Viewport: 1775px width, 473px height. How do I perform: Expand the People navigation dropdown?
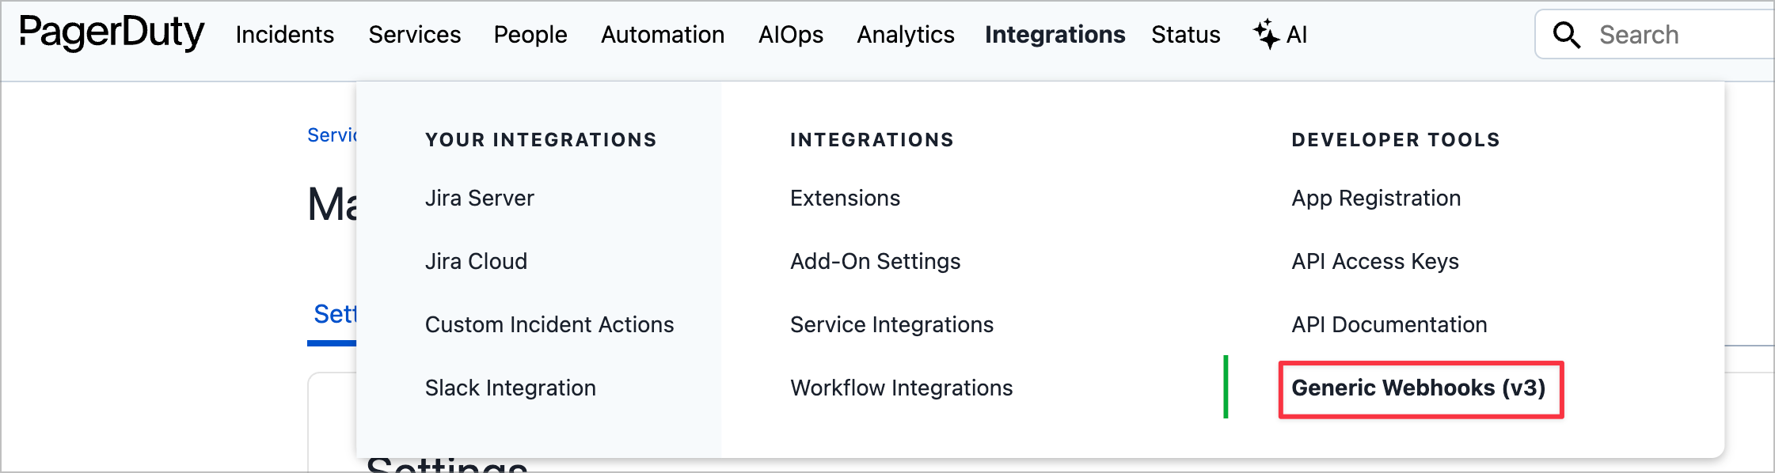[x=530, y=35]
